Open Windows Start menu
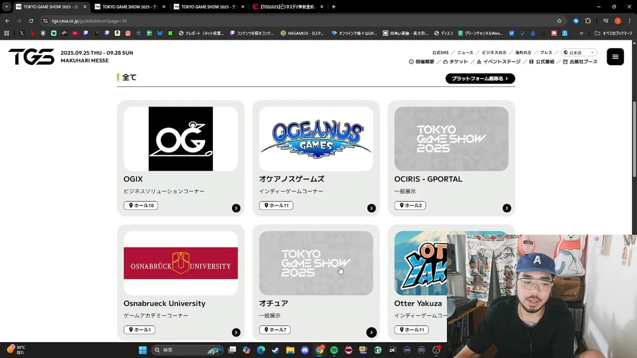The image size is (637, 358). click(x=142, y=350)
